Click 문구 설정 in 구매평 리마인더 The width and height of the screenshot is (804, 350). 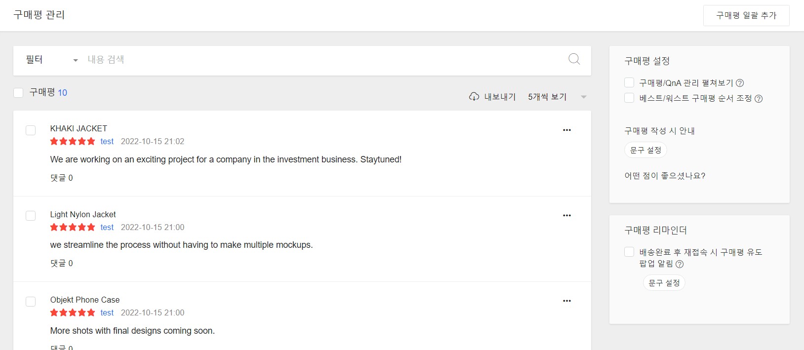pyautogui.click(x=664, y=283)
